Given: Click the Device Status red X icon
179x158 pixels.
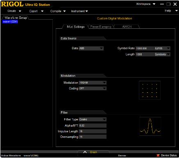Looking at the screenshot, I should [158, 156].
